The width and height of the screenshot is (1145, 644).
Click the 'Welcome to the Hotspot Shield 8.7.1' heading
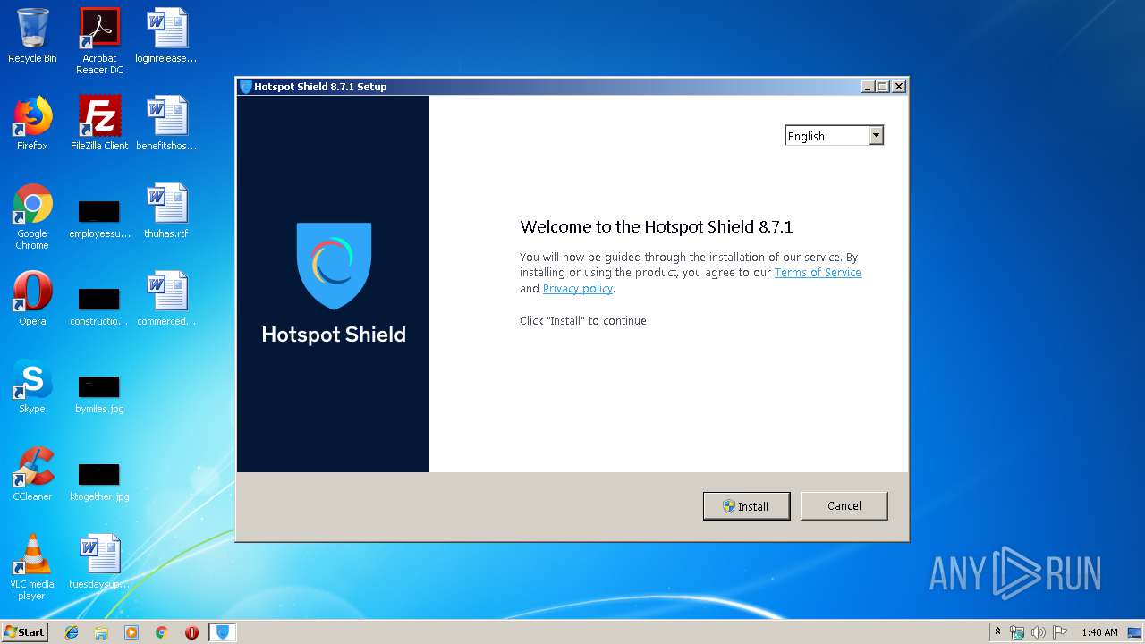point(657,227)
